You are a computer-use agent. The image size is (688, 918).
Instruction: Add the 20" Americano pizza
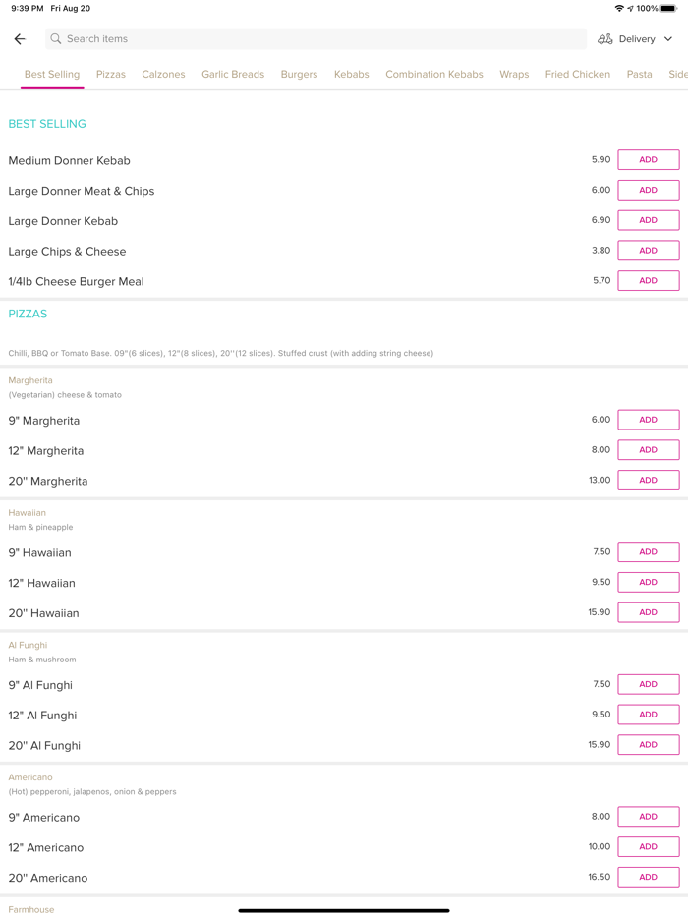(648, 877)
